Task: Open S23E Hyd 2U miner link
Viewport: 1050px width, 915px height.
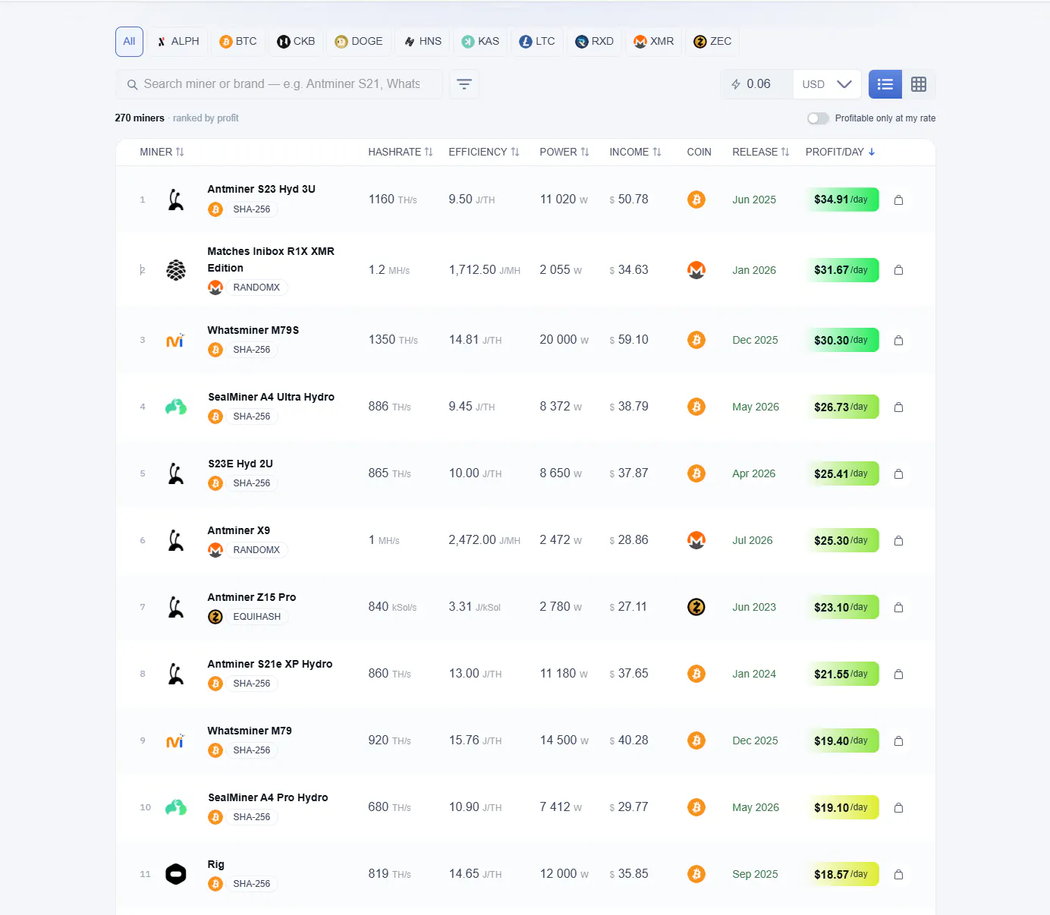Action: pos(240,464)
